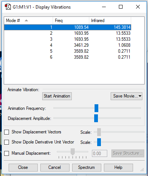Maximize the Display Vibrations window

121,7
